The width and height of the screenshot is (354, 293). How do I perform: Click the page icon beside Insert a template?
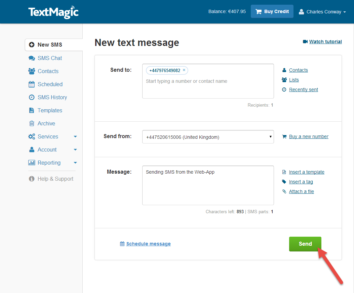pyautogui.click(x=284, y=172)
